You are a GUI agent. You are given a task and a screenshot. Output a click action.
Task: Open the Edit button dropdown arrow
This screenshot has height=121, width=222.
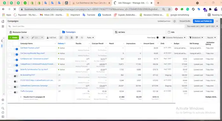coord(42,37)
